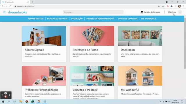
Task: Open the Mr. Wonderful card image
Action: [140, 76]
